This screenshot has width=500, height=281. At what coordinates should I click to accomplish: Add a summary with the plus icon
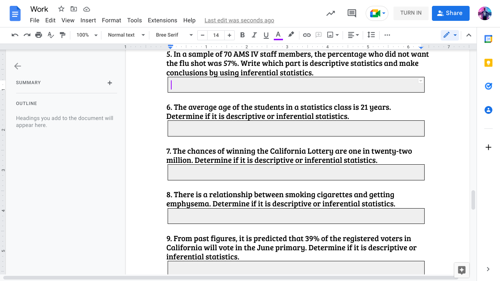click(x=110, y=83)
